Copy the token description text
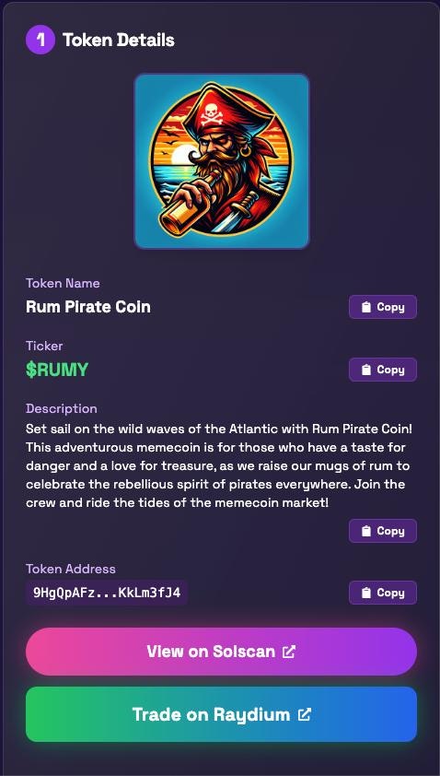The width and height of the screenshot is (440, 776). [x=383, y=531]
